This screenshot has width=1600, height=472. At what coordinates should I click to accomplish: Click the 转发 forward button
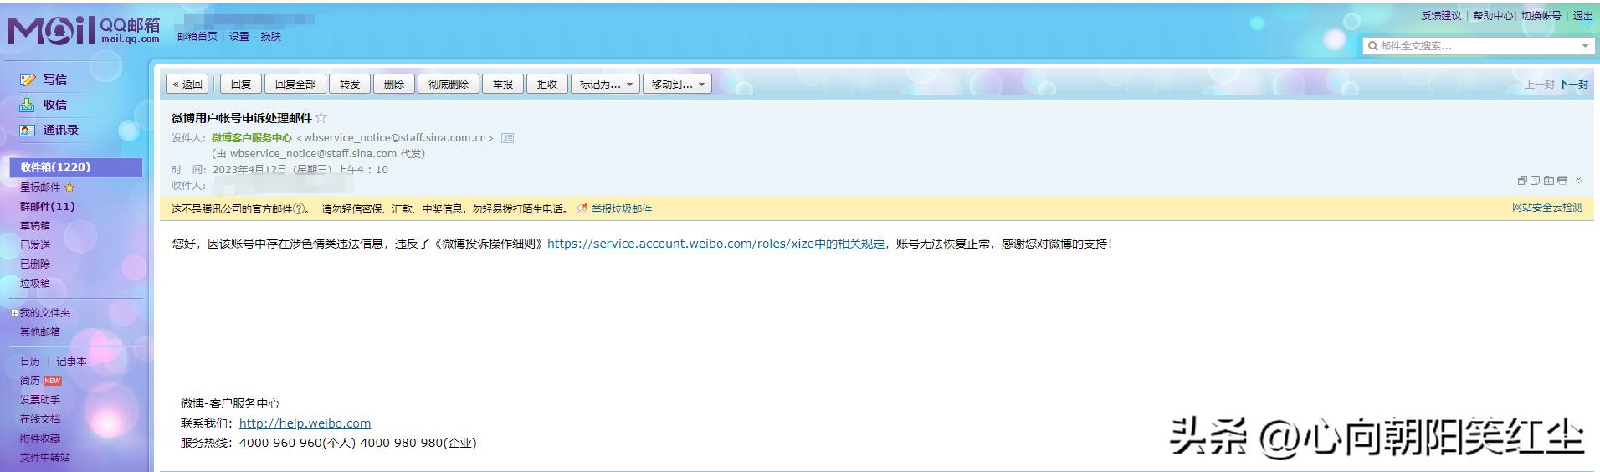[350, 84]
